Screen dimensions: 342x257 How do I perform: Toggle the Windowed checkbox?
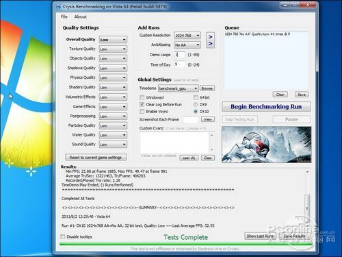(142, 97)
